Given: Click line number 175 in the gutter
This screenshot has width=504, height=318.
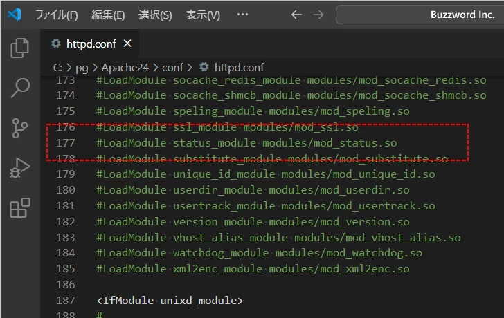Looking at the screenshot, I should [x=66, y=111].
